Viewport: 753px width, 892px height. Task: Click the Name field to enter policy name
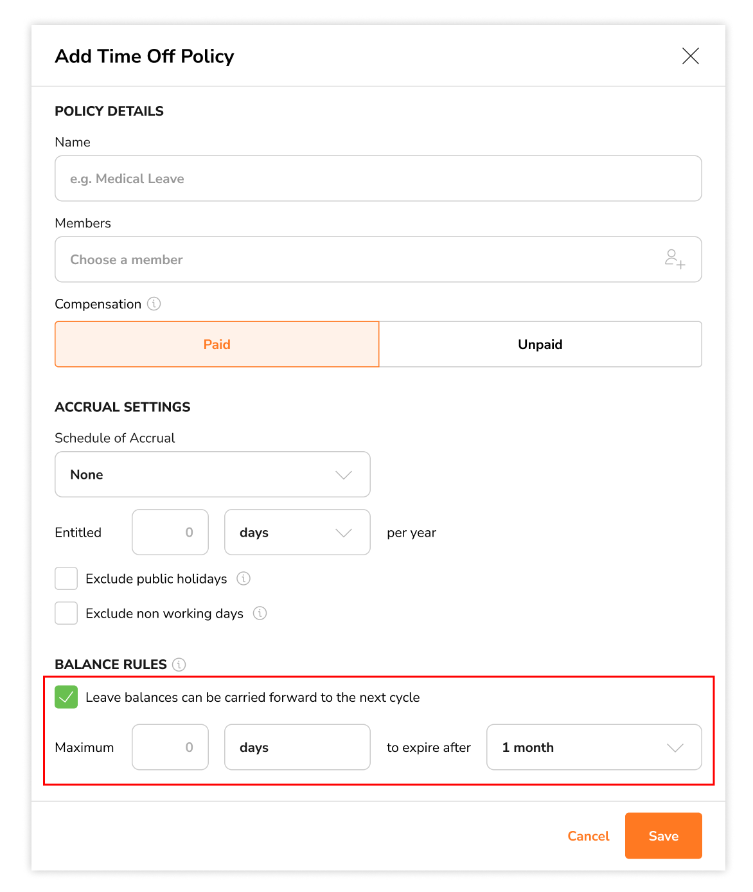[378, 179]
